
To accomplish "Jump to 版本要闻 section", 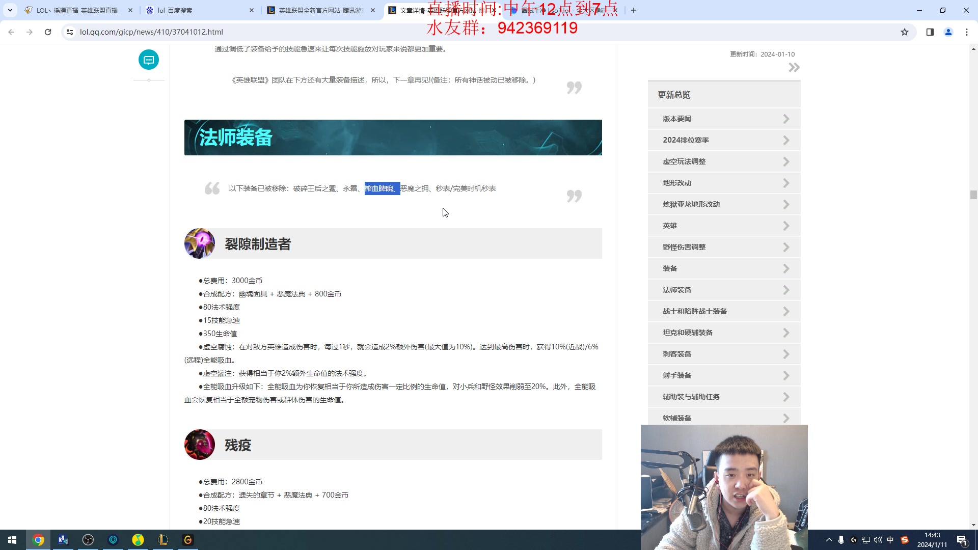I will 724,119.
